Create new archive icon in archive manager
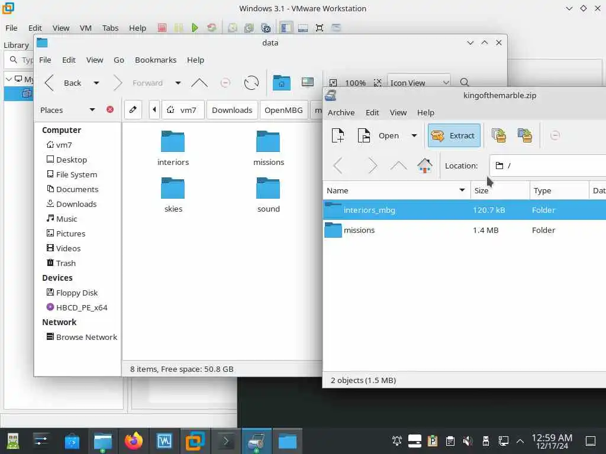 338,135
